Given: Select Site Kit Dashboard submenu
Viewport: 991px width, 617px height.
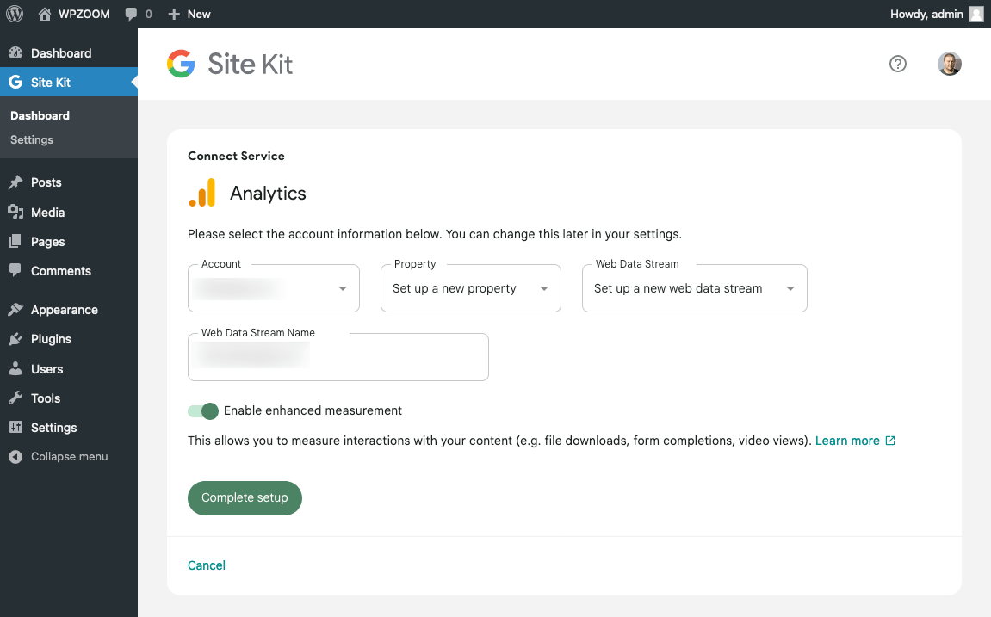Looking at the screenshot, I should (40, 115).
